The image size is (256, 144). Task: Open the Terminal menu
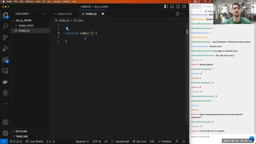tap(57, 2)
